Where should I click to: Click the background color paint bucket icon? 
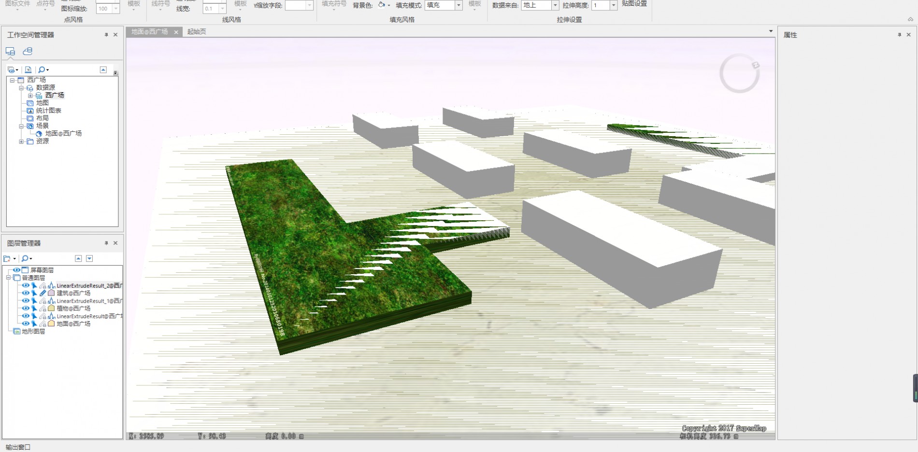pyautogui.click(x=382, y=5)
